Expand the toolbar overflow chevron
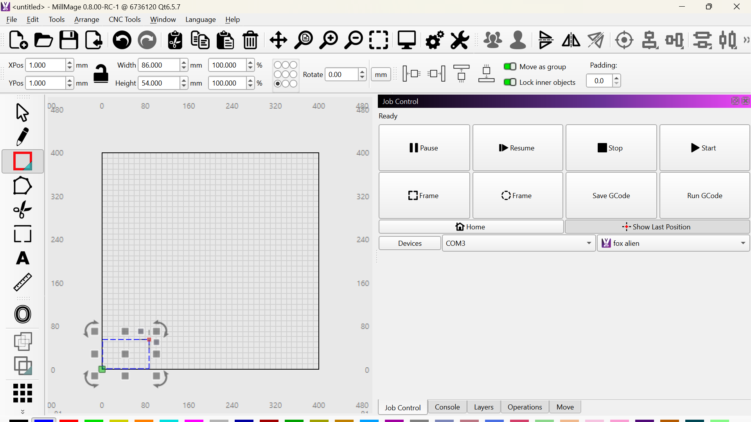Viewport: 751px width, 422px height. 746,40
